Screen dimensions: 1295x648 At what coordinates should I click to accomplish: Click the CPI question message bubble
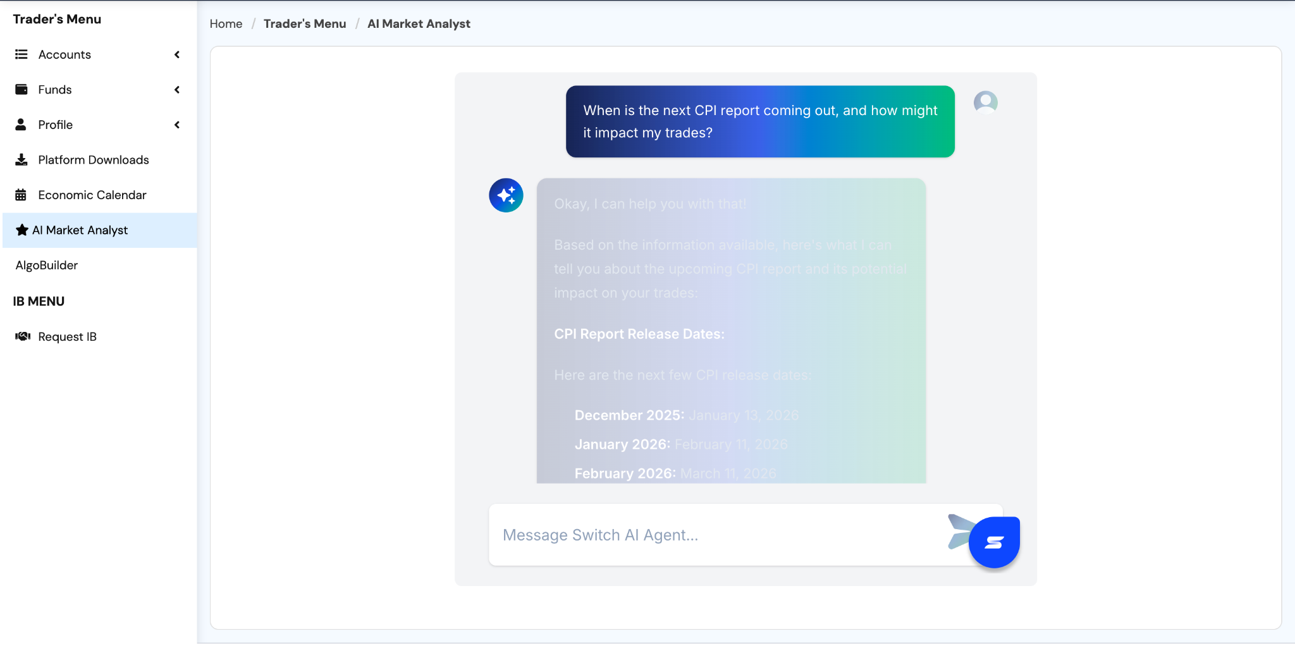(x=759, y=121)
